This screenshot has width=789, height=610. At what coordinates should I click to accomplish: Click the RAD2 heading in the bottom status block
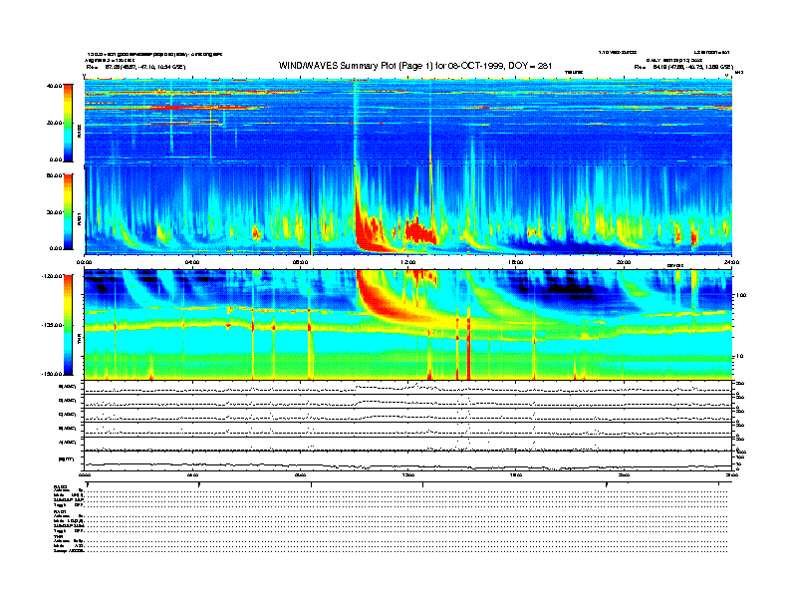coord(60,486)
